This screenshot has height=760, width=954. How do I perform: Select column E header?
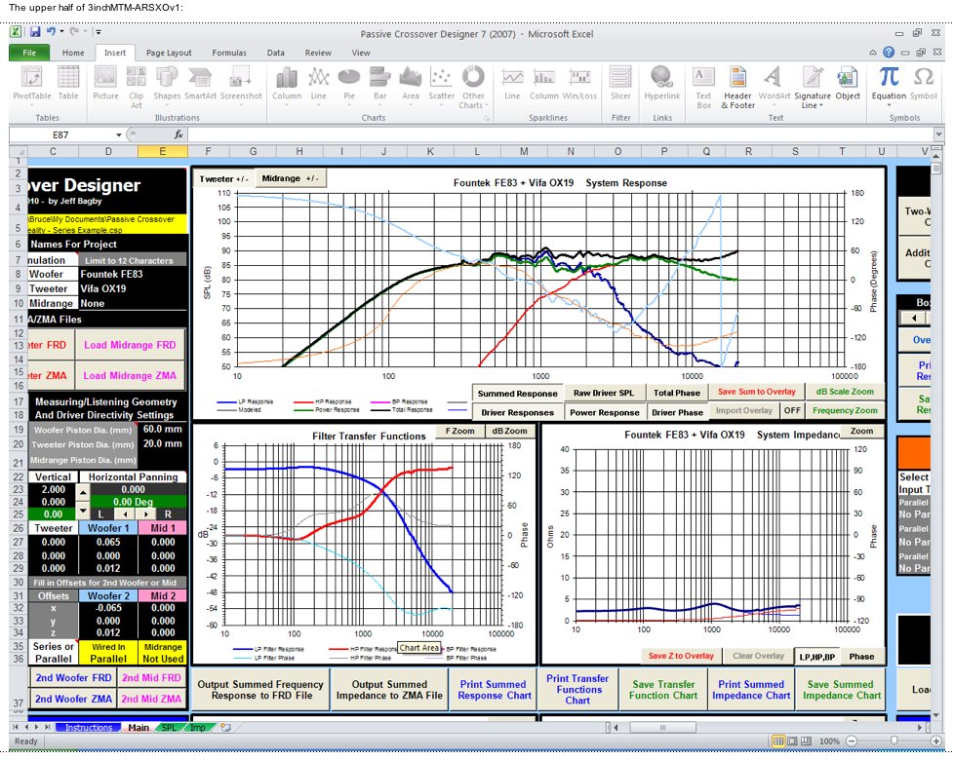coord(162,151)
